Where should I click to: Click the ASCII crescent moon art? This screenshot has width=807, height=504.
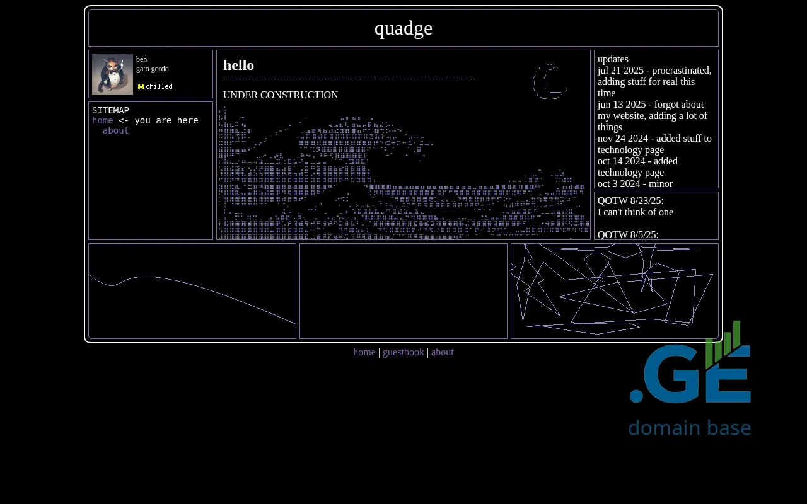[x=549, y=82]
